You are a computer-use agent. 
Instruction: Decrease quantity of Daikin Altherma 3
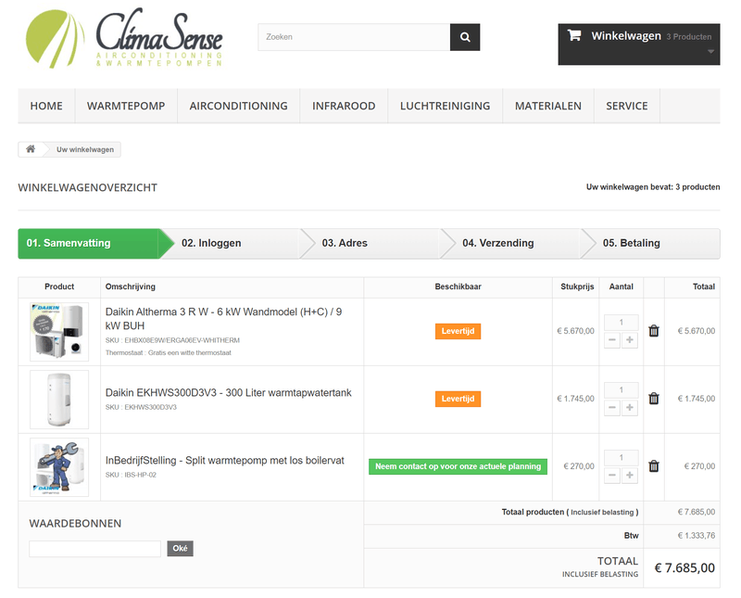tap(612, 339)
